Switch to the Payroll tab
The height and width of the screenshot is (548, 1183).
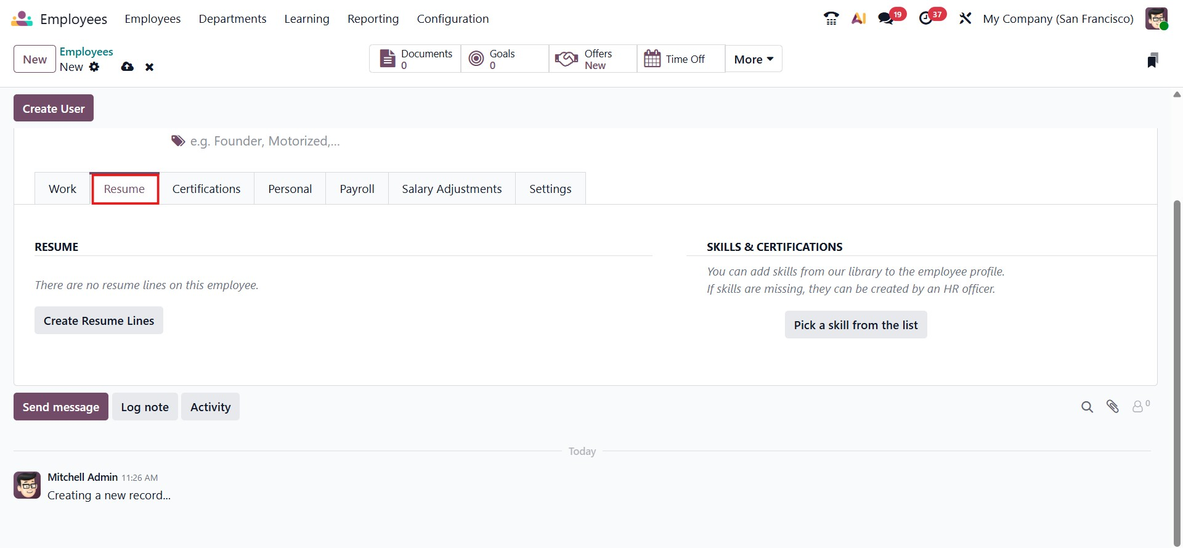[x=357, y=189]
